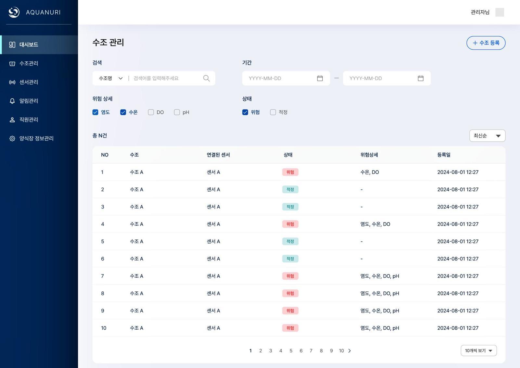Screen dimensions: 520x368
Task: Check the 적정 status checkbox
Action: click(x=273, y=112)
